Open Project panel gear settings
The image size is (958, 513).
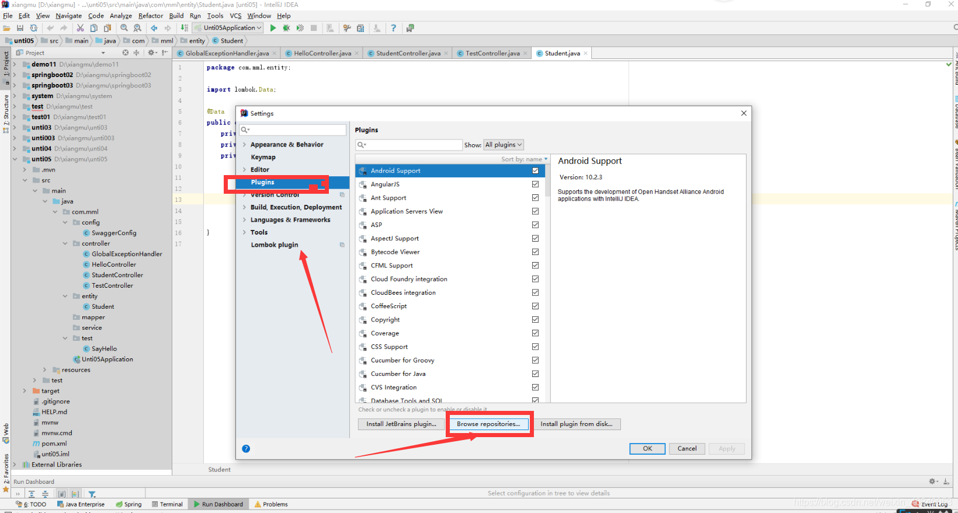(151, 53)
